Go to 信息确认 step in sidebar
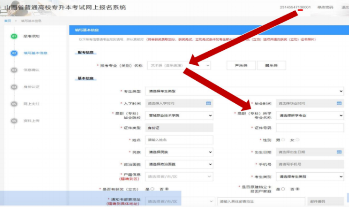This screenshot has width=349, height=207. (x=31, y=70)
